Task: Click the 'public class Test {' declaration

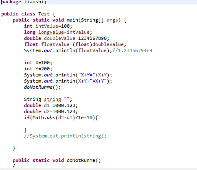Action: pos(28,14)
